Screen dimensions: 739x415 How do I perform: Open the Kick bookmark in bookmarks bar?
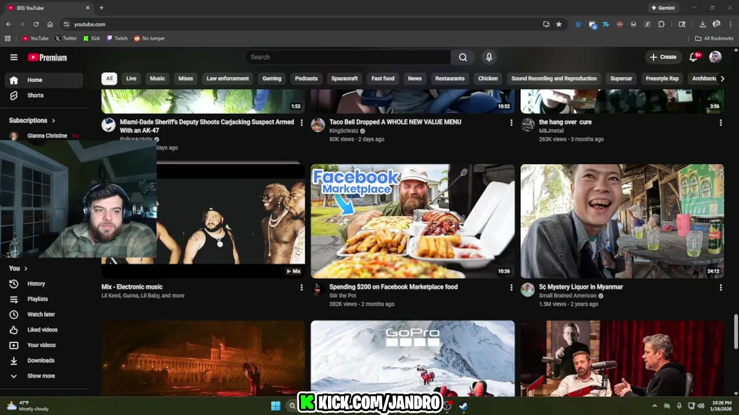tap(92, 39)
